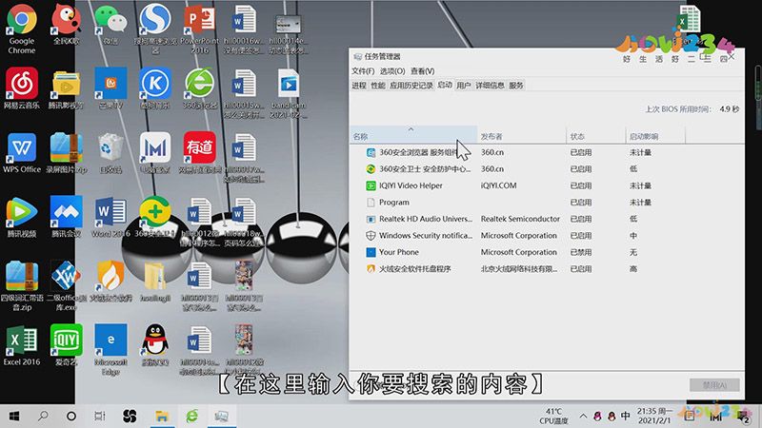762x428 pixels.
Task: Launch Youdao (有道) dictionary icon
Action: tap(200, 153)
